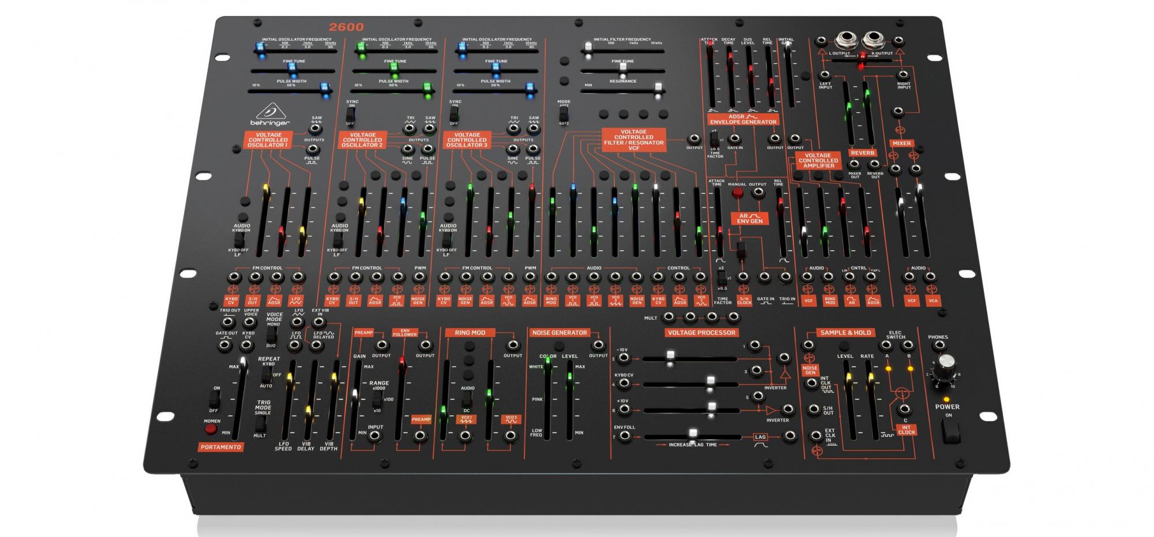Click the MIXER OUT jack

[854, 165]
